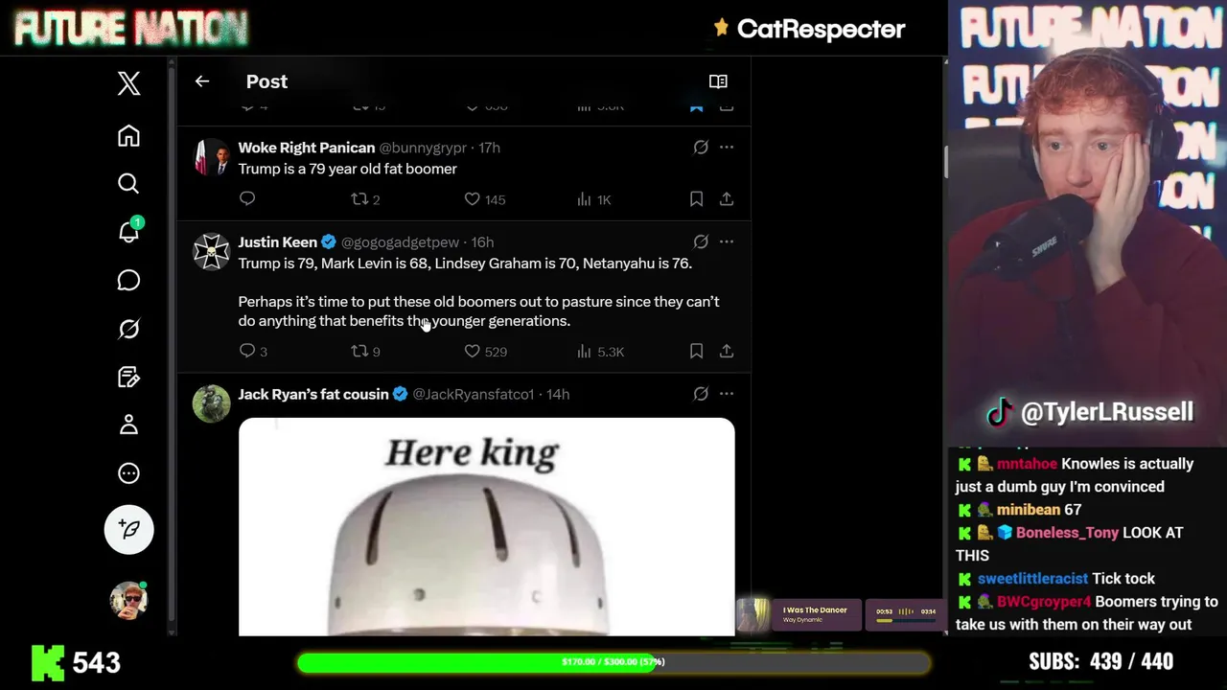Open reader view icon in Post header
This screenshot has height=690, width=1227.
718,81
